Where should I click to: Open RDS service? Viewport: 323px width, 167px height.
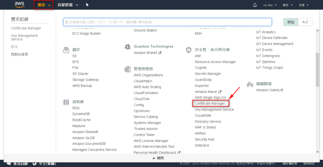[76, 108]
